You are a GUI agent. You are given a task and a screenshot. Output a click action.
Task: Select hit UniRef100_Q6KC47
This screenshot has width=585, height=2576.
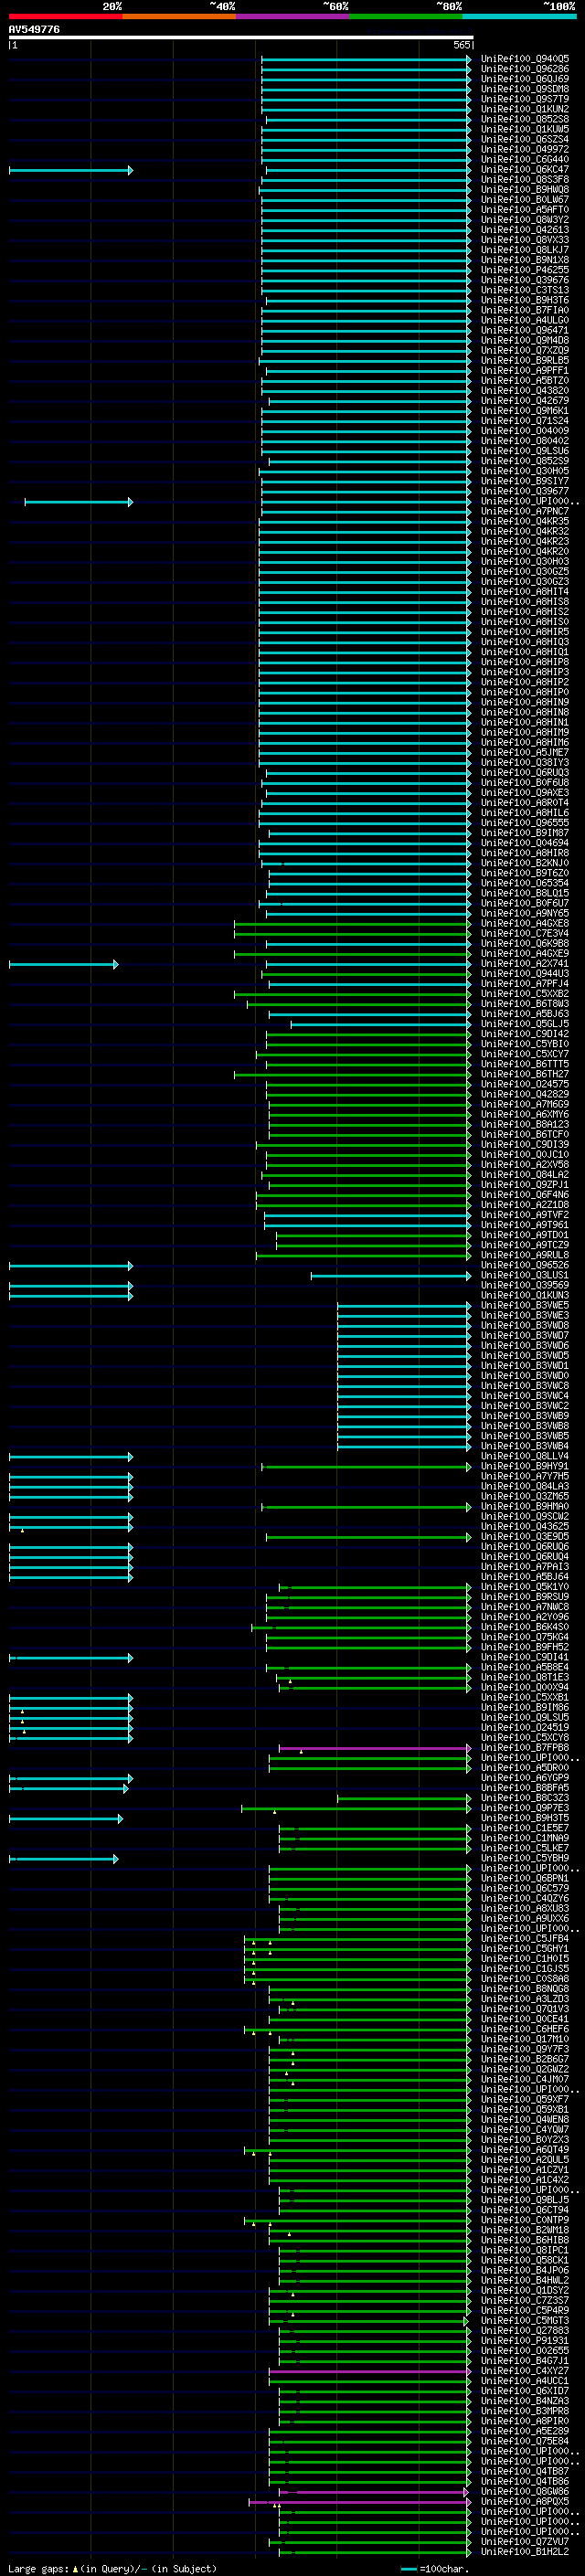(x=525, y=169)
